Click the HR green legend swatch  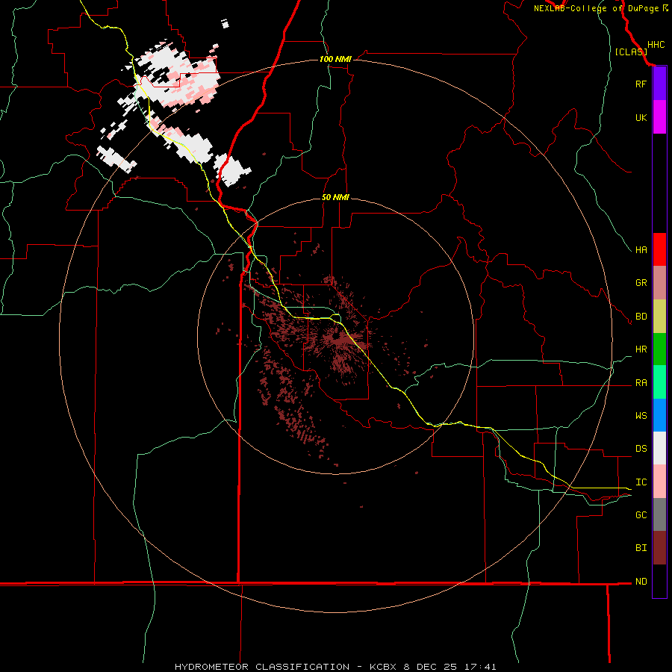(x=659, y=349)
